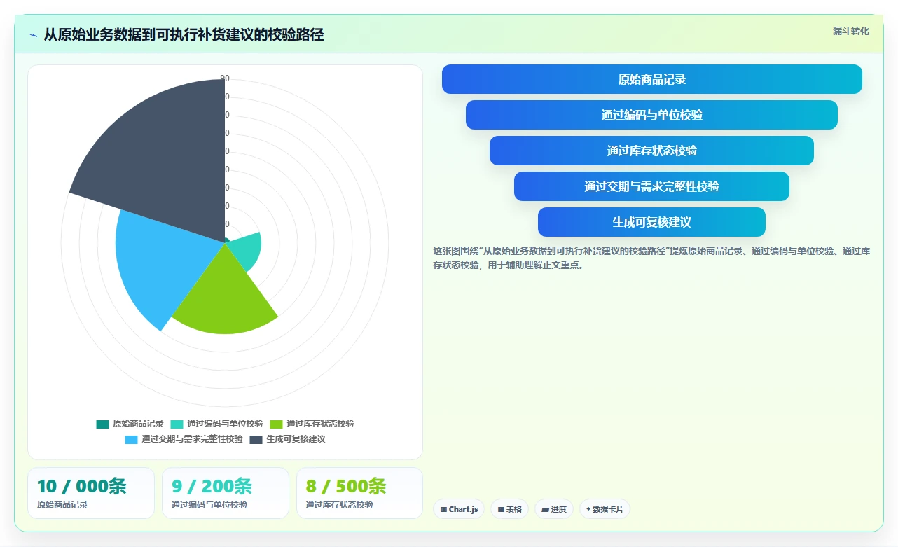
Task: Click legend text 通过编码与单位校验
Action: pos(225,424)
